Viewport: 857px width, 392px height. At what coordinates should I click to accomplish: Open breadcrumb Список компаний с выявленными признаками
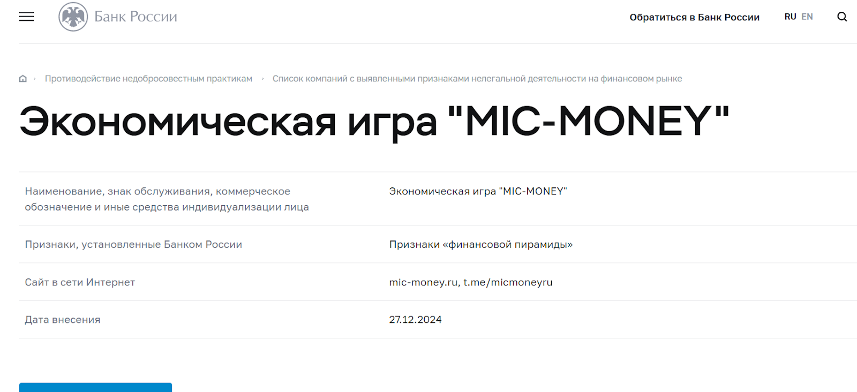[477, 79]
